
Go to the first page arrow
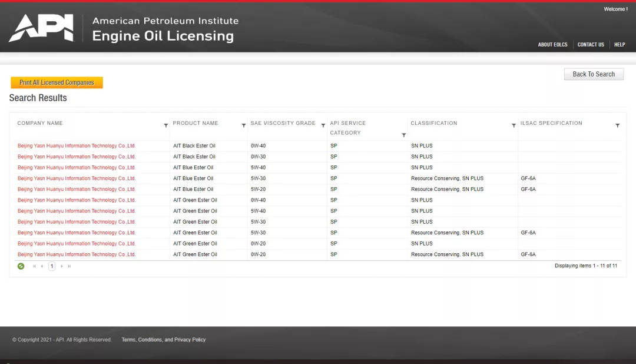coord(34,266)
